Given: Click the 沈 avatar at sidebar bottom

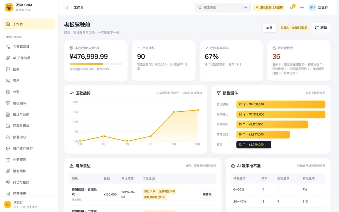Looking at the screenshot, I should point(7,205).
